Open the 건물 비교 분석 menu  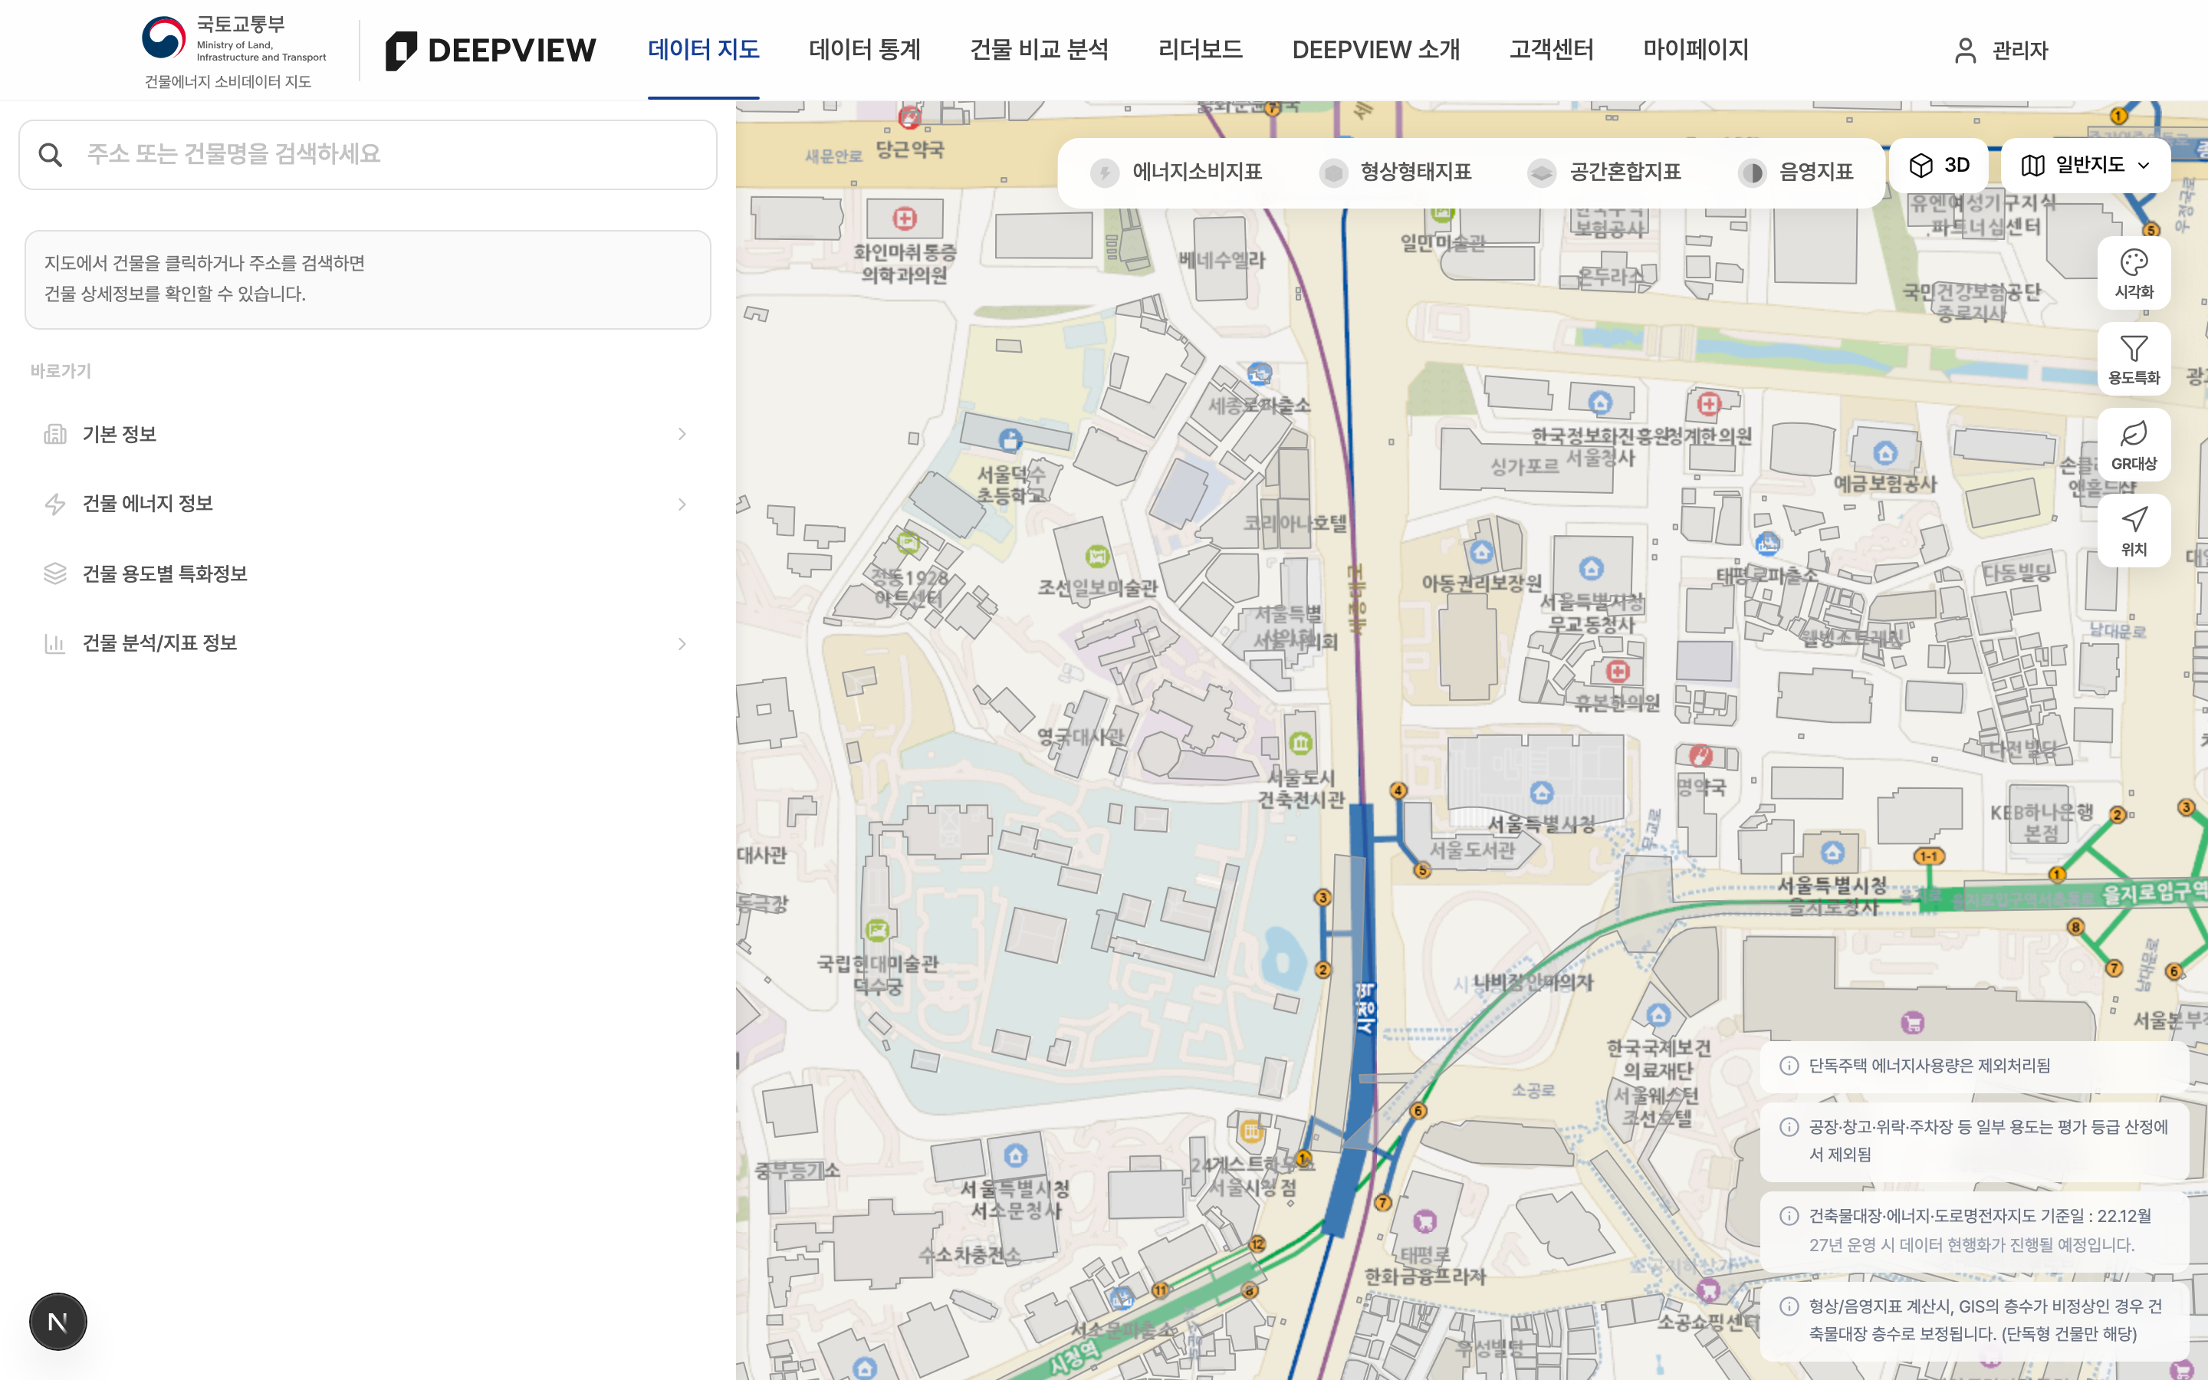(1040, 50)
